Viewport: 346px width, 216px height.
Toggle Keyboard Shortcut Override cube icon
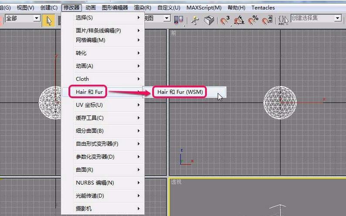point(209,20)
